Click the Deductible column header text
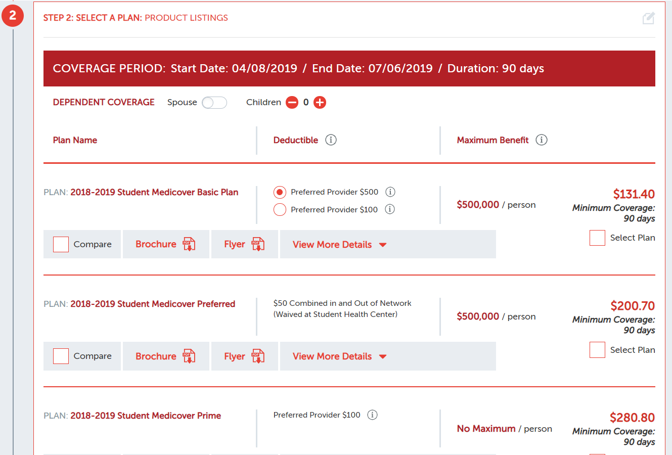Viewport: 672px width, 455px height. 296,140
